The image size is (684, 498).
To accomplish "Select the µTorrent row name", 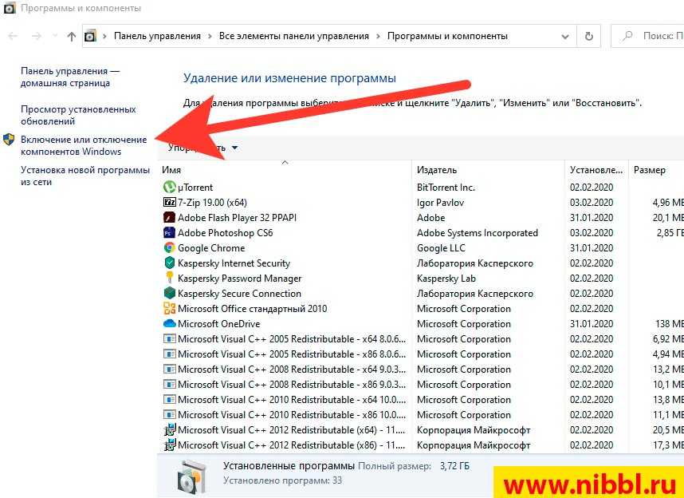I will (195, 188).
